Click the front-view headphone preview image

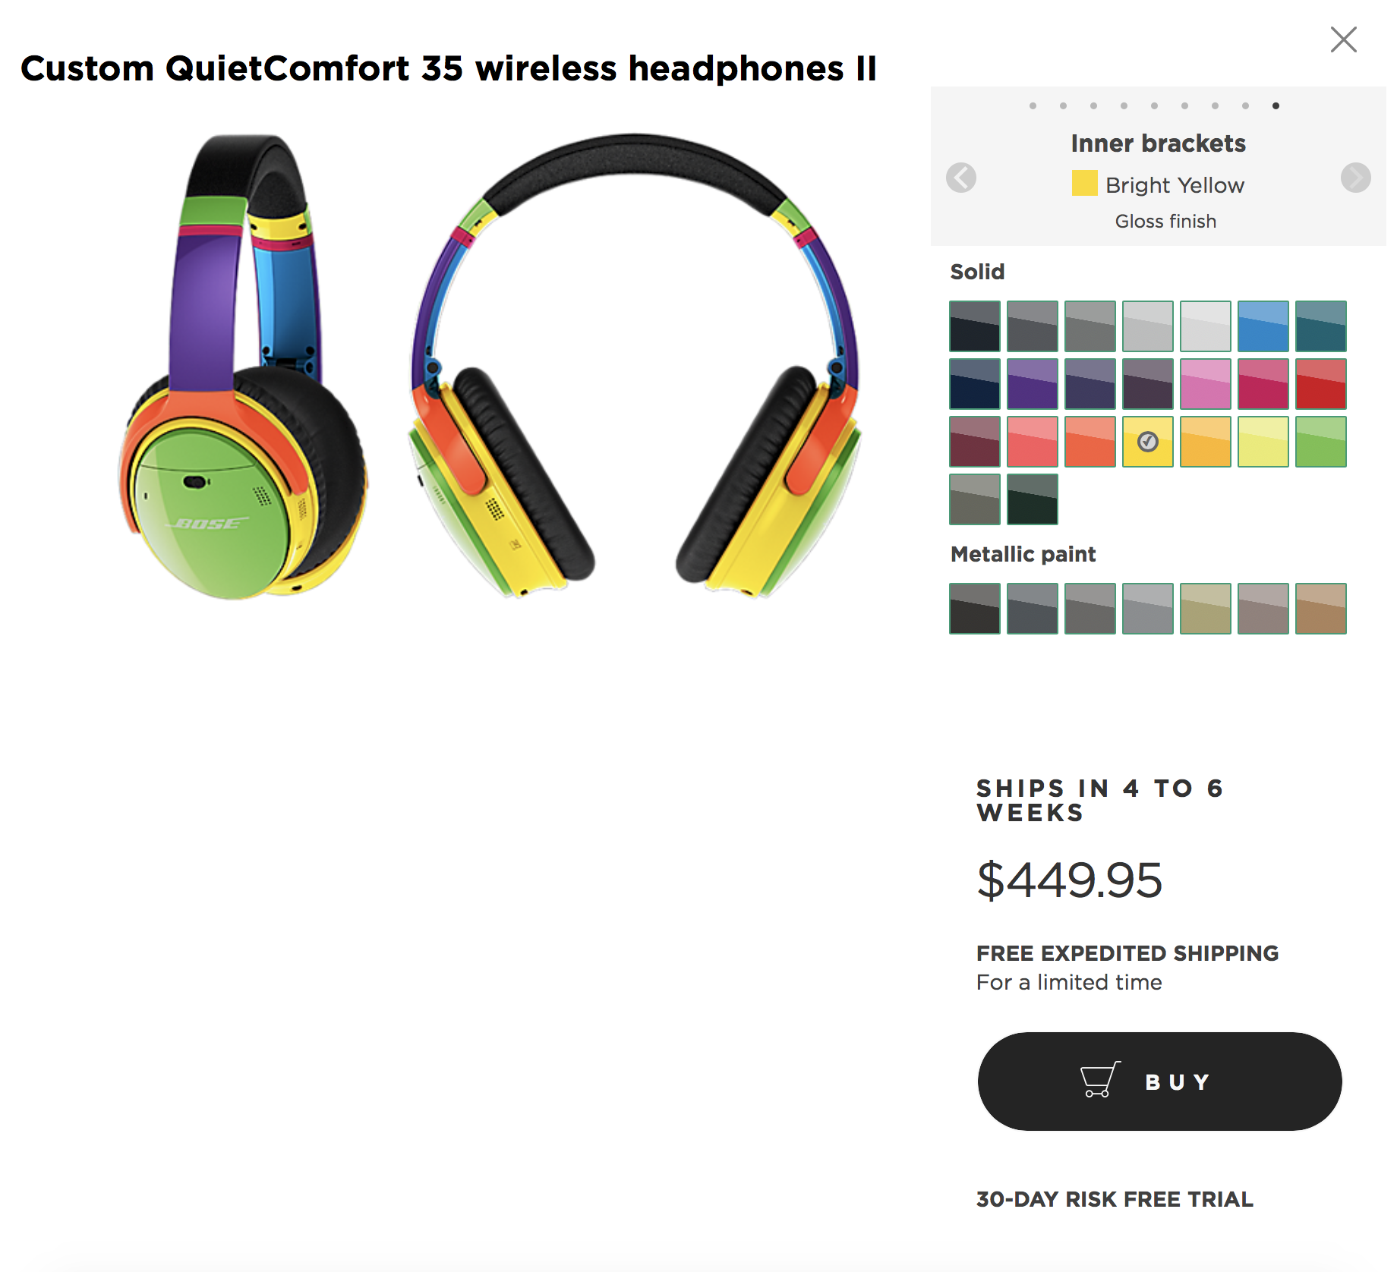(635, 366)
